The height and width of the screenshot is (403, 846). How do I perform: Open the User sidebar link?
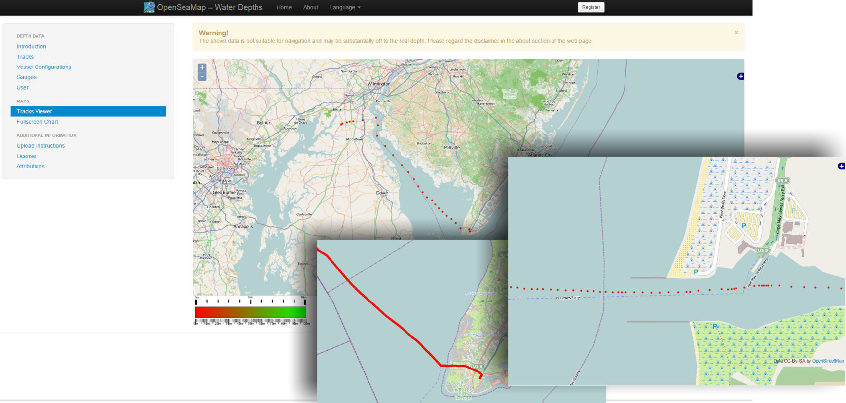22,88
